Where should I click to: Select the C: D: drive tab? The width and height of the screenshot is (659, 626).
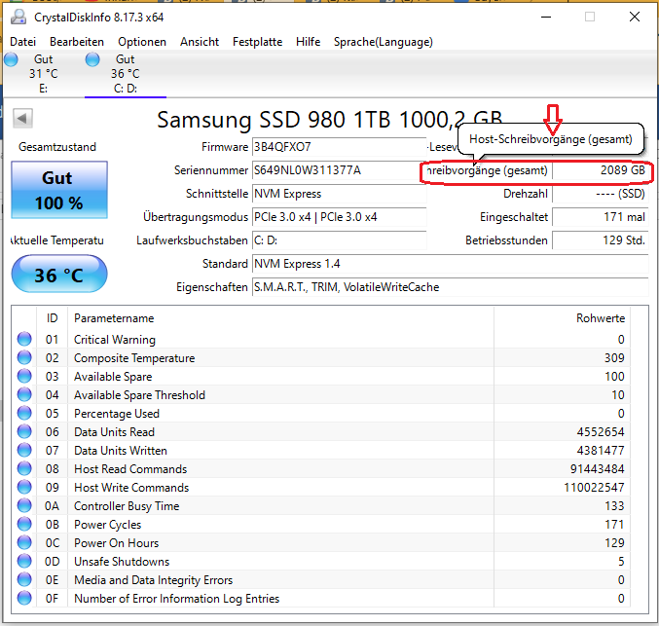pos(126,74)
